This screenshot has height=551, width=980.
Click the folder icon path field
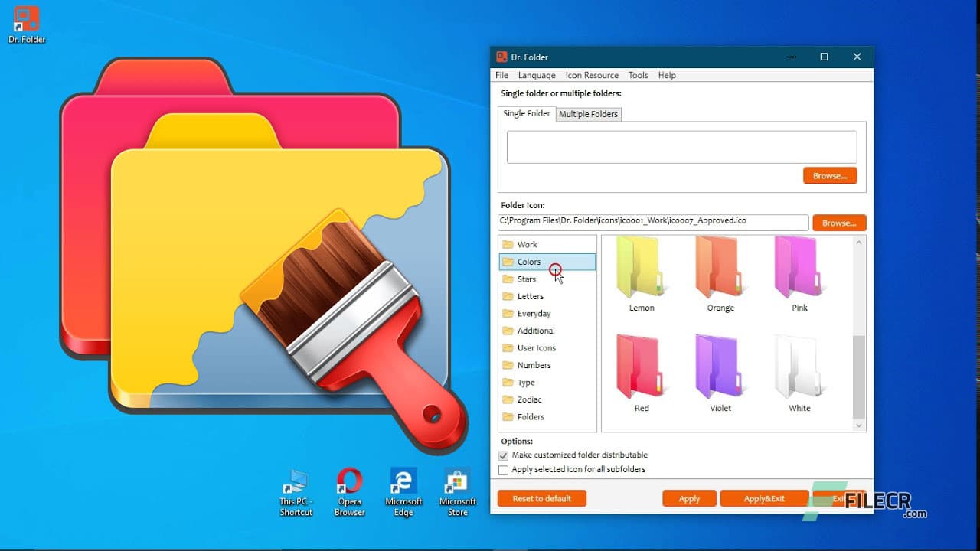(652, 223)
